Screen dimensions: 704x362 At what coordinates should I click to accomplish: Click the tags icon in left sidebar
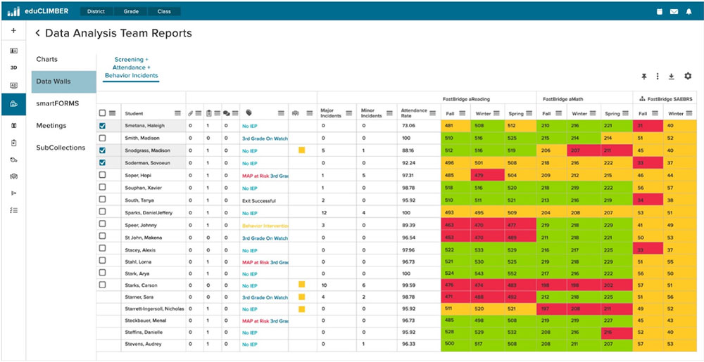click(13, 160)
